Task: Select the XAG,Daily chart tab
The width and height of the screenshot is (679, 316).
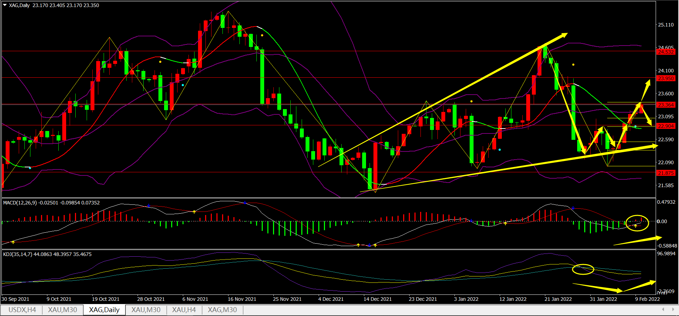Action: (104, 310)
